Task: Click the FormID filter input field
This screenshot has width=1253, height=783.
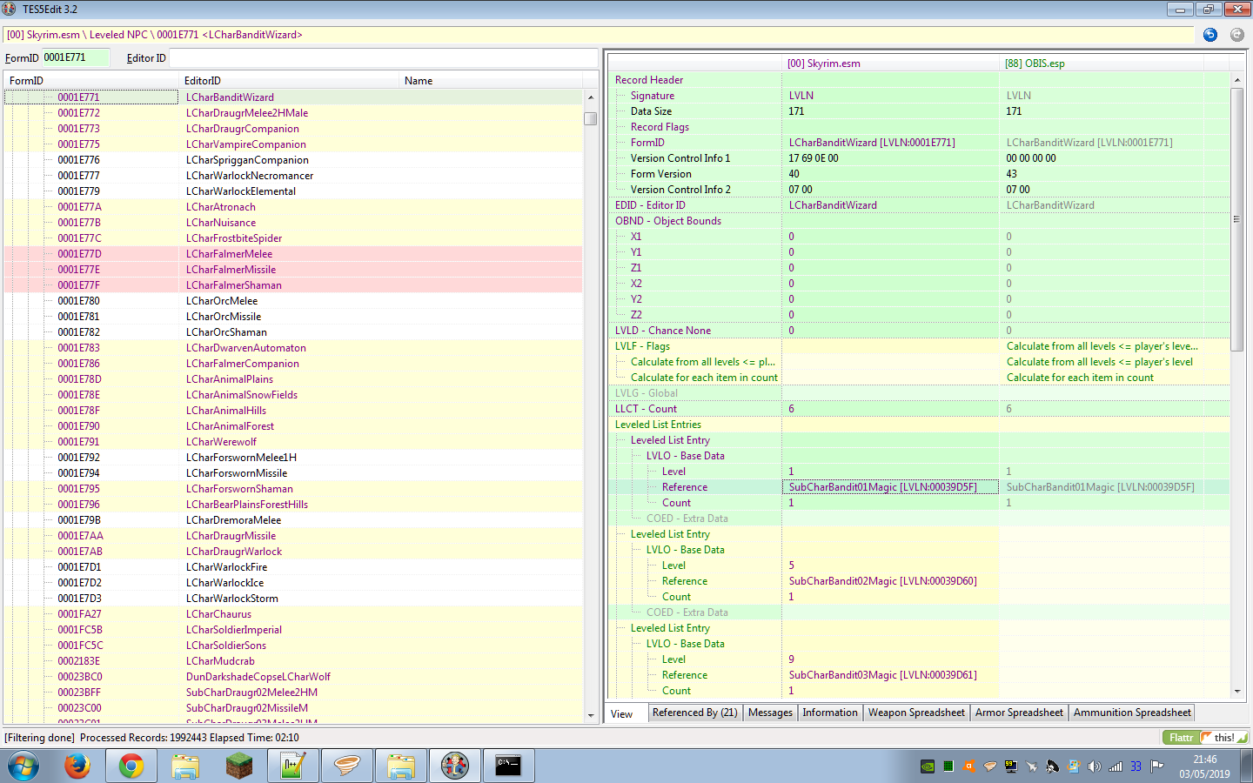Action: tap(76, 58)
